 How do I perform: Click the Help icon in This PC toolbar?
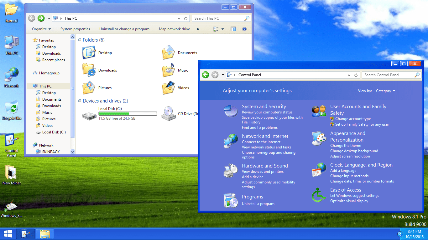tap(244, 29)
